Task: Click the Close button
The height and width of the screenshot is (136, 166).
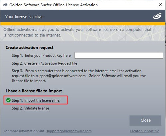Action: click(x=145, y=120)
